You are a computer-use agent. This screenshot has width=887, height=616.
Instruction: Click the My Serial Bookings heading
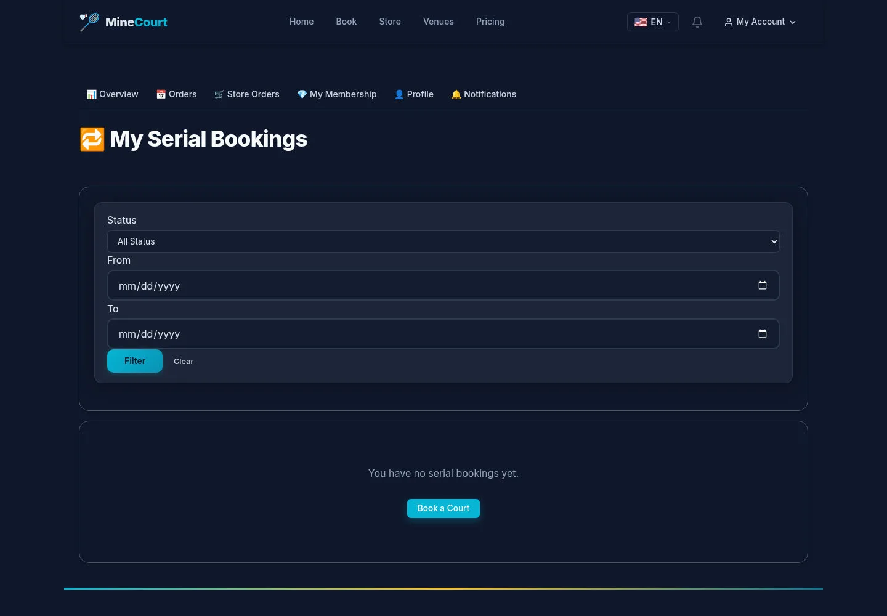pos(193,139)
